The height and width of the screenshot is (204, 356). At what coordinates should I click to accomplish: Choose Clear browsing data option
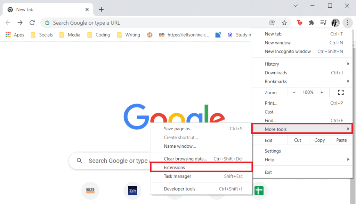[x=185, y=159]
